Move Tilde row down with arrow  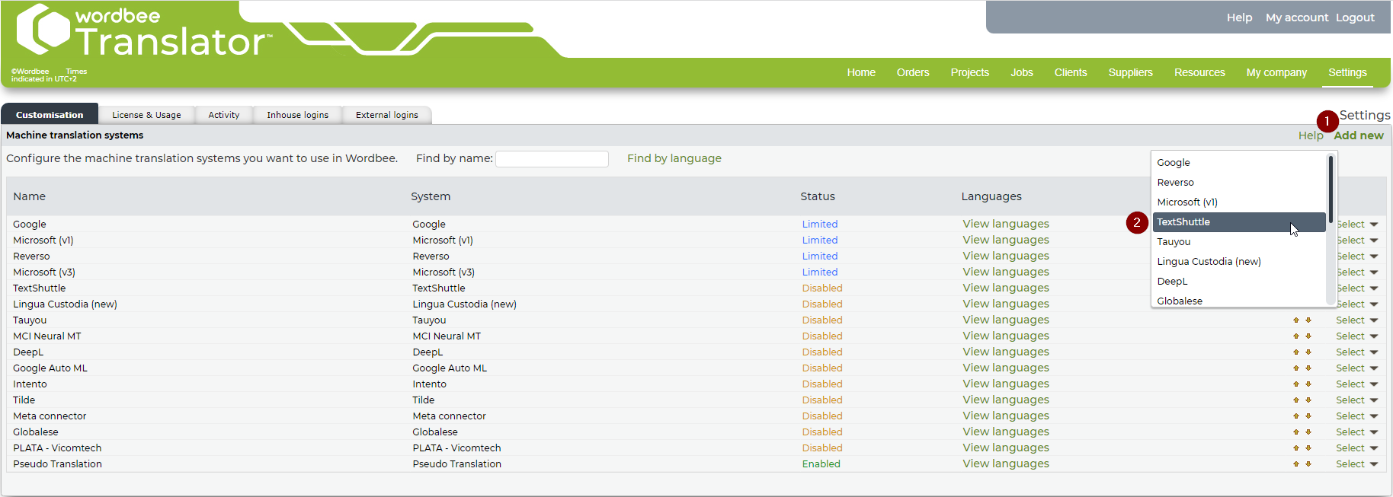pyautogui.click(x=1308, y=400)
